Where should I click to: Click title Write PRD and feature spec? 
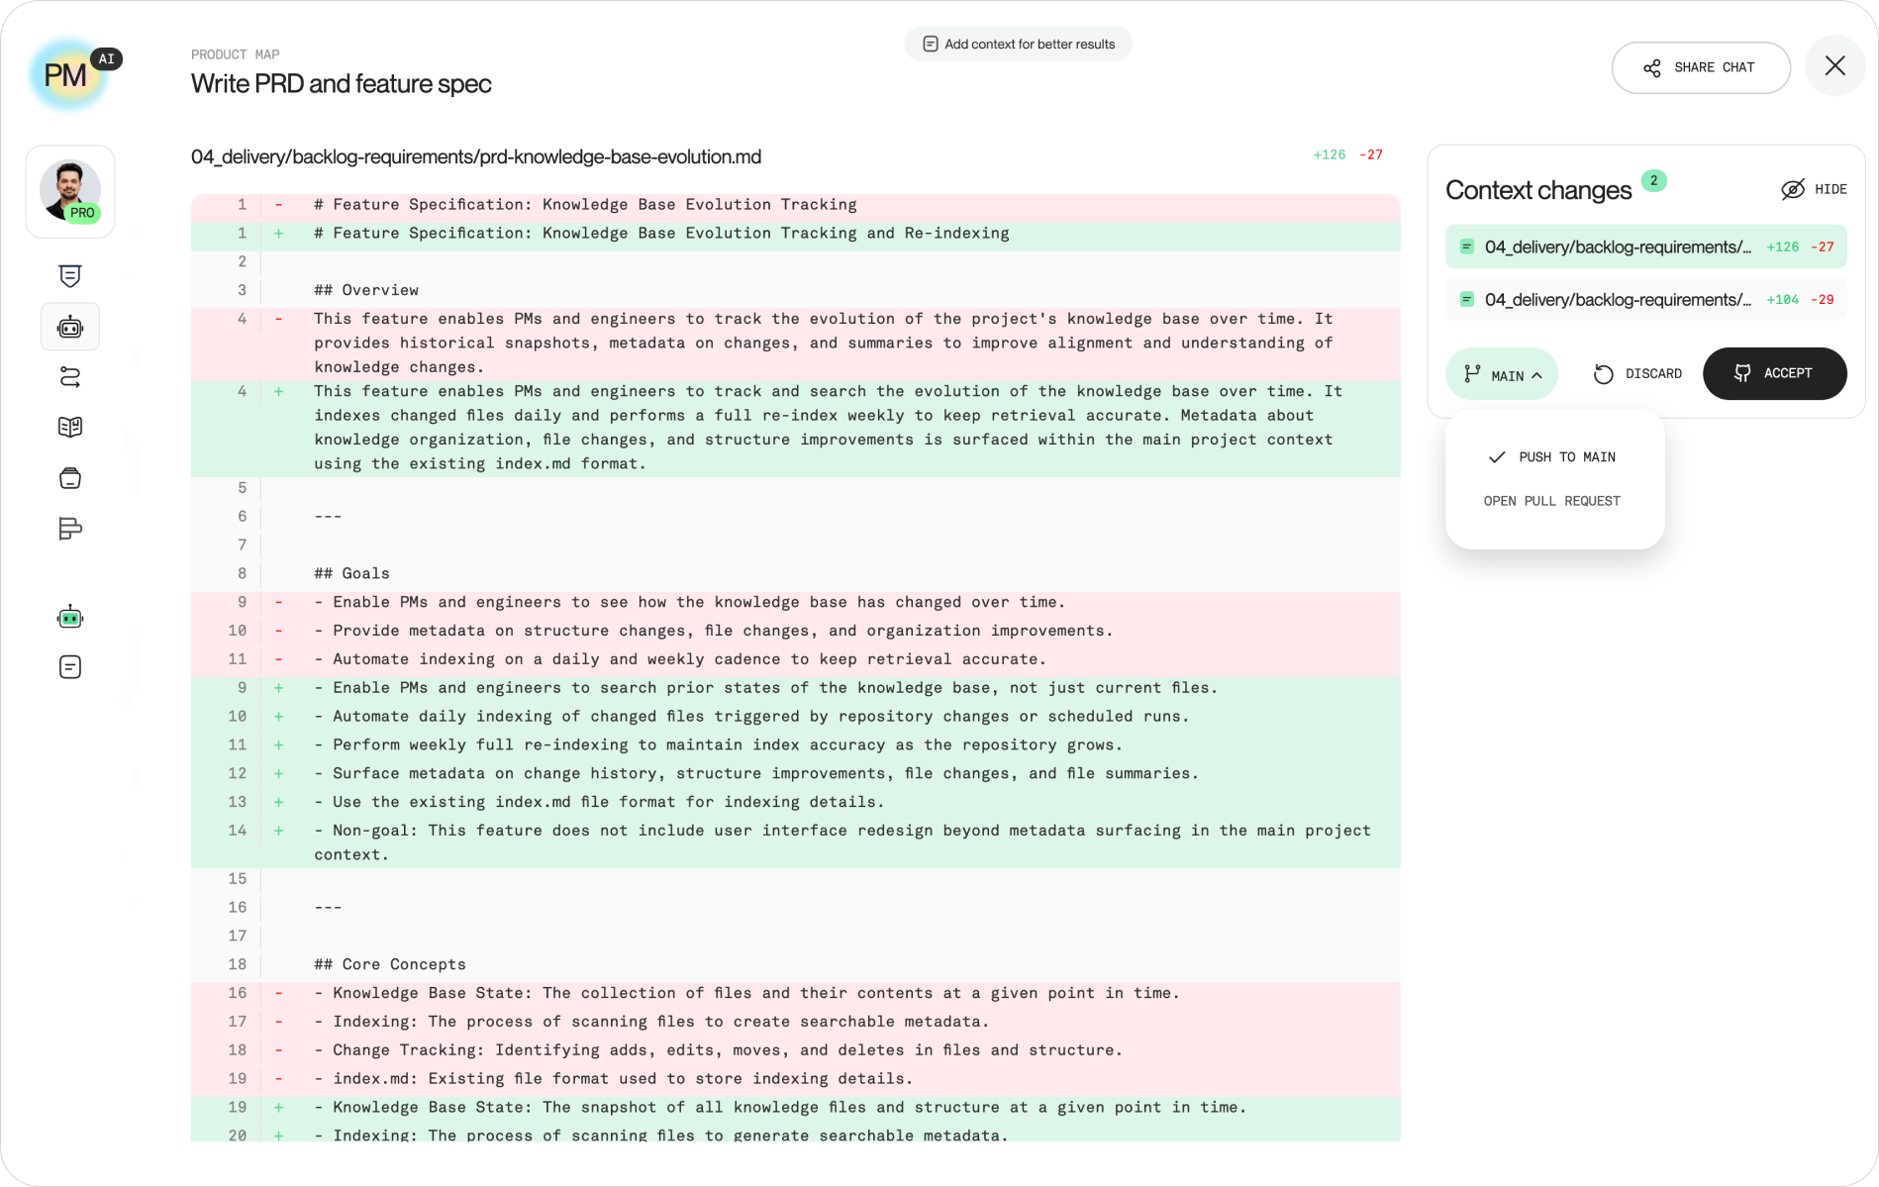point(342,84)
